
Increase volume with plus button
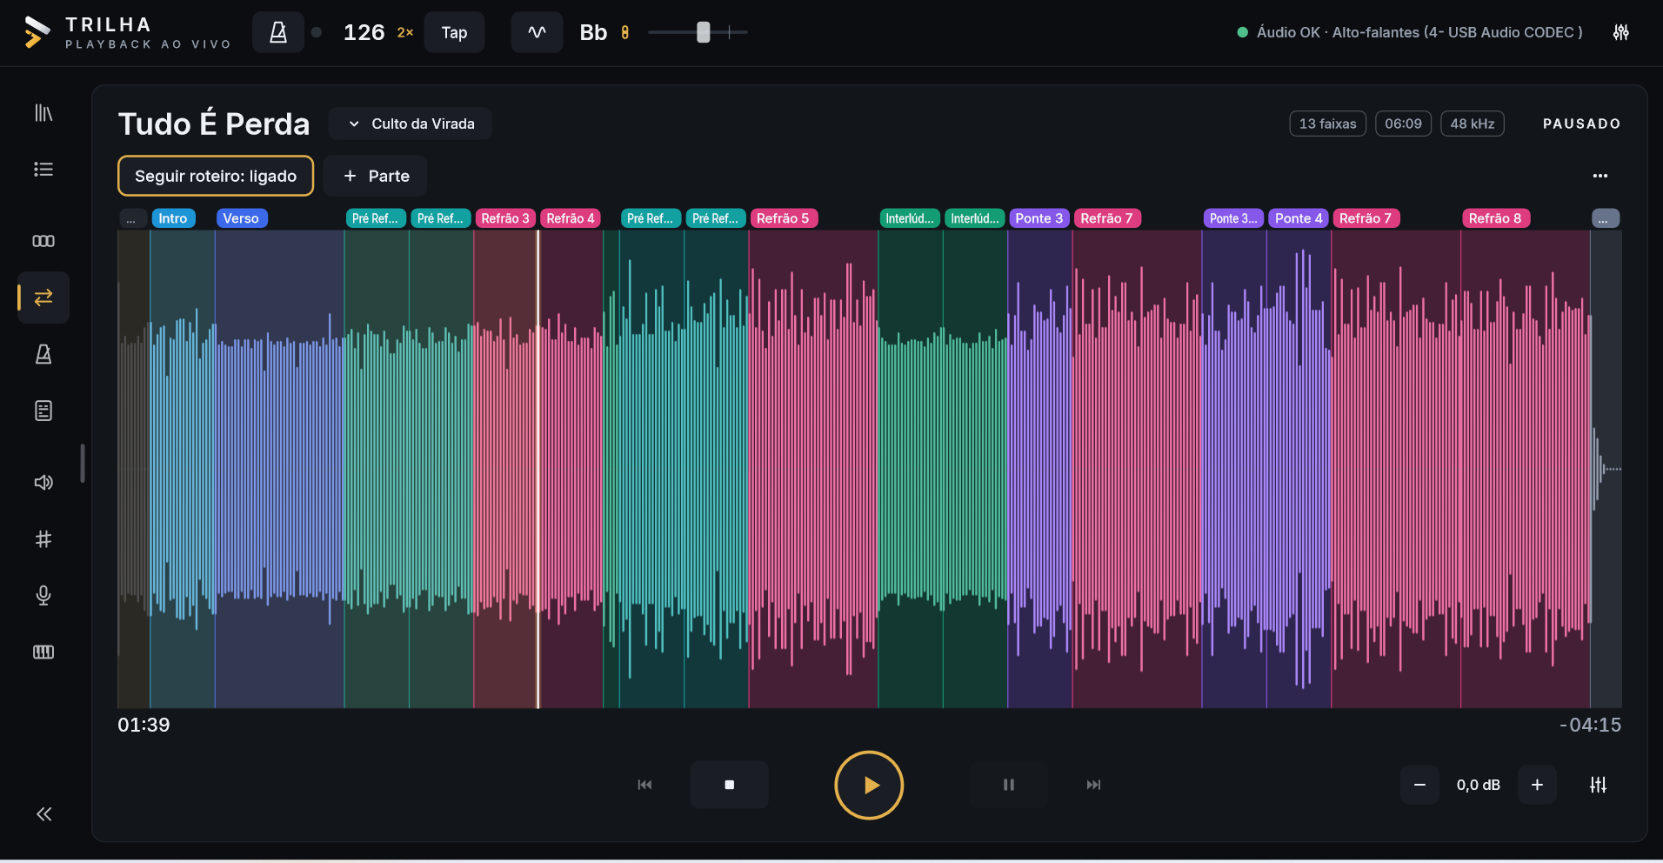click(1537, 785)
